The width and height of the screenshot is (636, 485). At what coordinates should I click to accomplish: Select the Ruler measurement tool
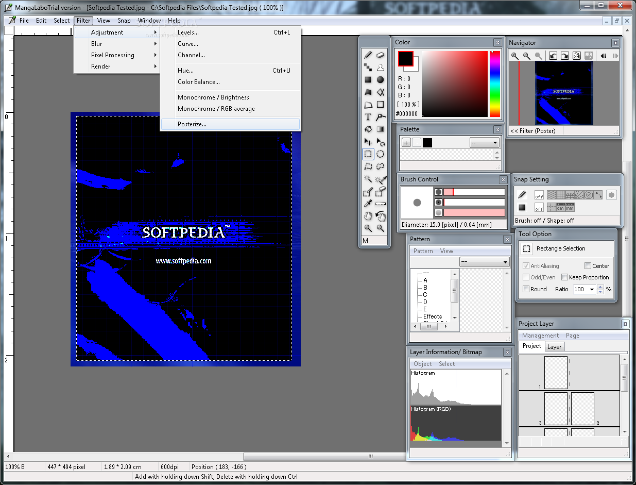(381, 204)
